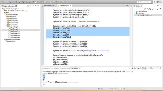Minimize the Console panel
The height and width of the screenshot is (91, 163).
pyautogui.click(x=158, y=68)
